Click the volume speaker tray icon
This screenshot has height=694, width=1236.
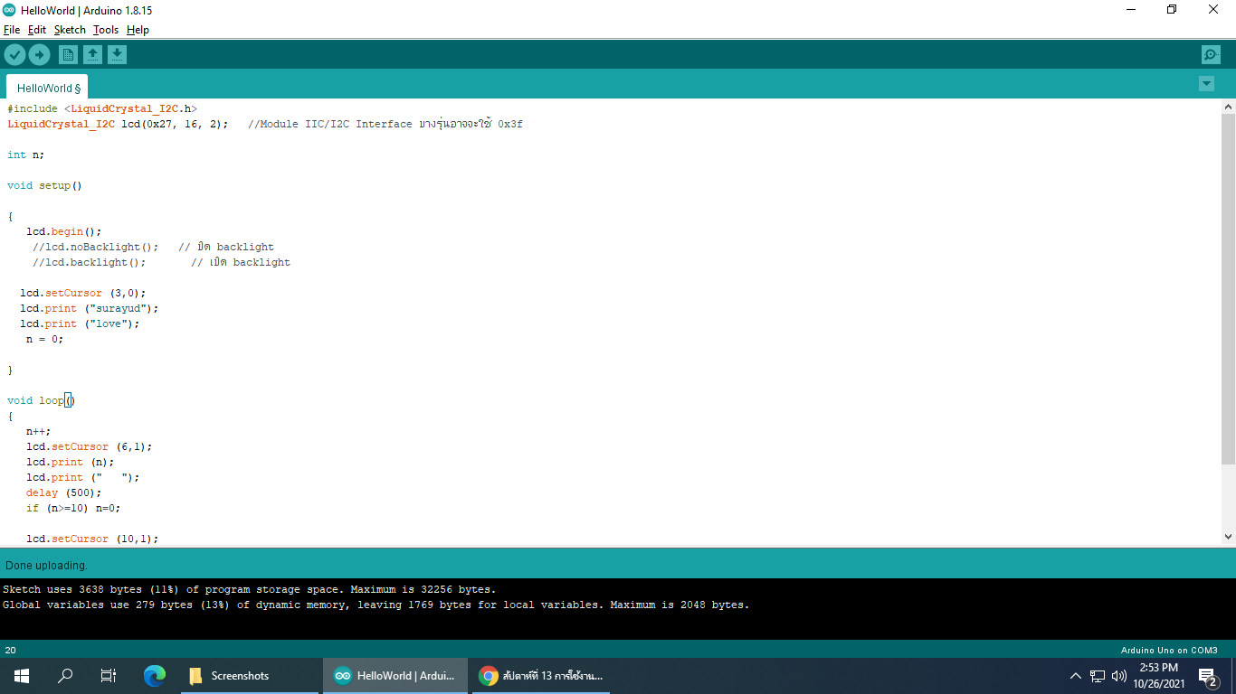coord(1119,675)
